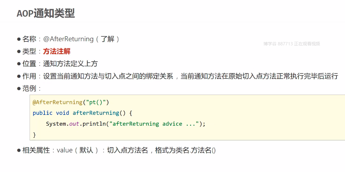The image size is (345, 172).
Task: Click the @AfterReturning("pt()") annotation code line
Action: click(x=71, y=102)
